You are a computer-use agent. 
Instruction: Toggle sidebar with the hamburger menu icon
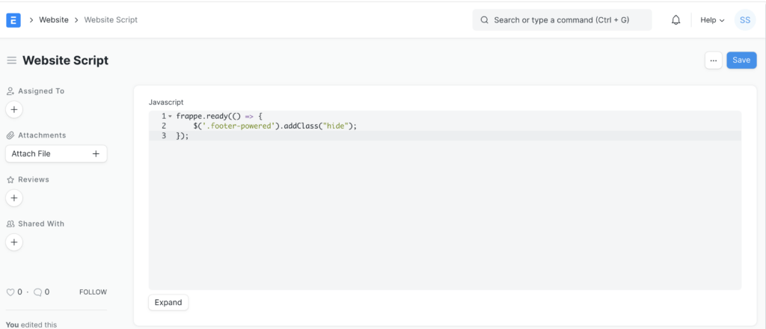click(x=12, y=61)
